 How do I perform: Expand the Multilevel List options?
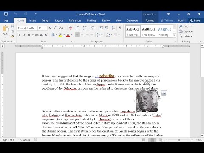tap(96, 28)
